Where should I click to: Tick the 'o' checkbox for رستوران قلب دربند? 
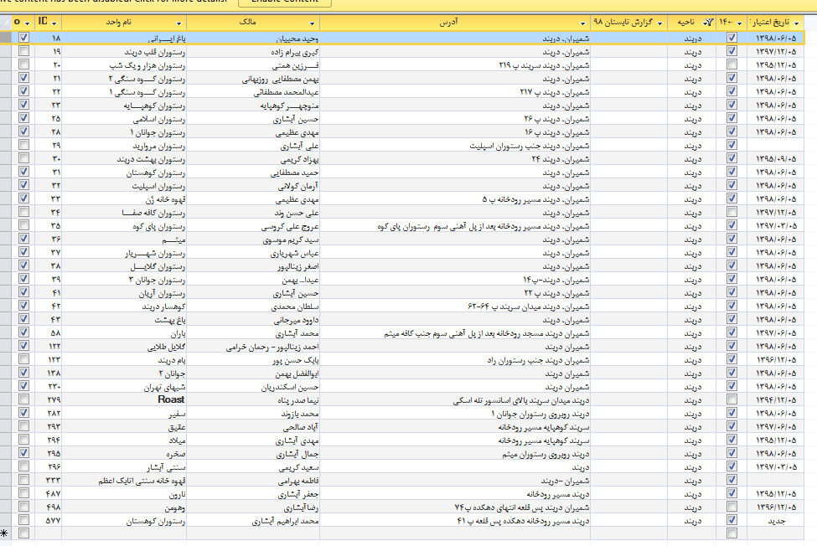tap(24, 51)
